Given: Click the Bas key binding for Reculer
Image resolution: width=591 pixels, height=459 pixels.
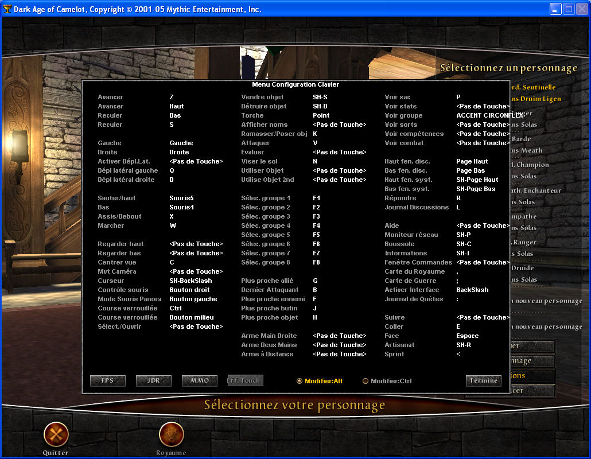Looking at the screenshot, I should 175,115.
